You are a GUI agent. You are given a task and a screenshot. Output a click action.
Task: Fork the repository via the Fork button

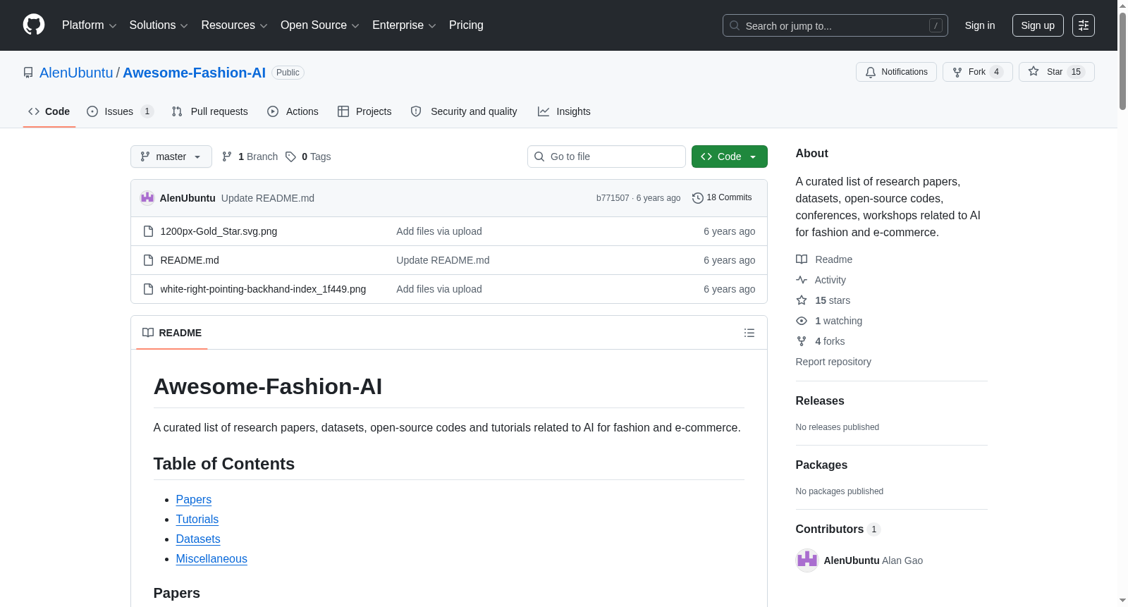pyautogui.click(x=977, y=72)
